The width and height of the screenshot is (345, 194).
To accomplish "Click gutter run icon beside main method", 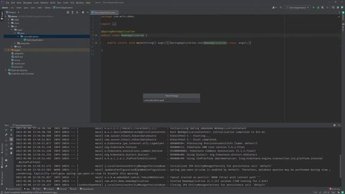I will point(96,43).
